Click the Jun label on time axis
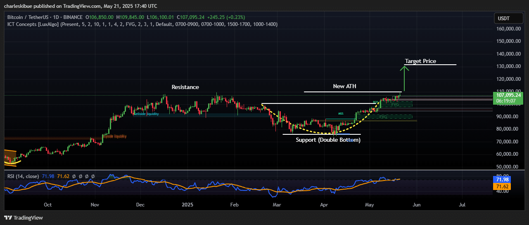This screenshot has height=225, width=529. [x=417, y=204]
